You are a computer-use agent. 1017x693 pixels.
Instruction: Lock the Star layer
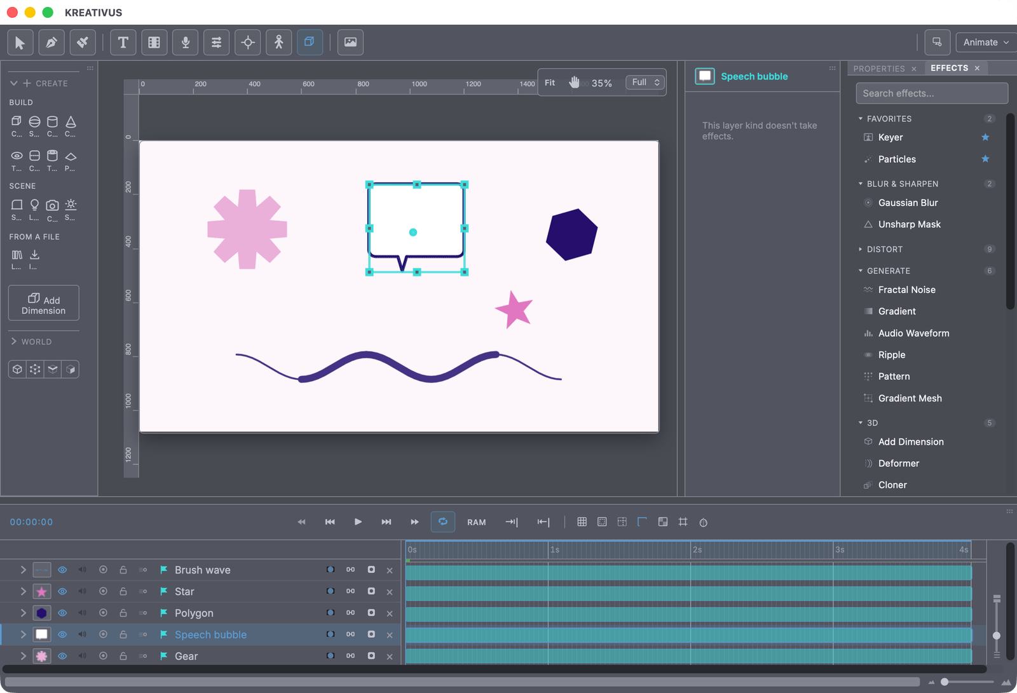(x=123, y=591)
